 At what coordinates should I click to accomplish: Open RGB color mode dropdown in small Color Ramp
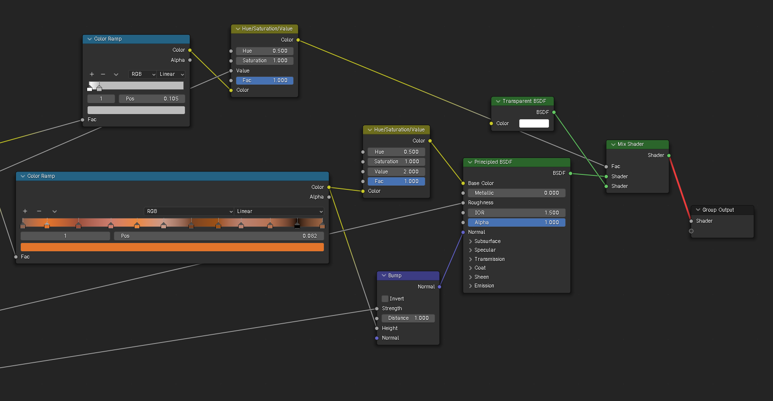pos(143,74)
